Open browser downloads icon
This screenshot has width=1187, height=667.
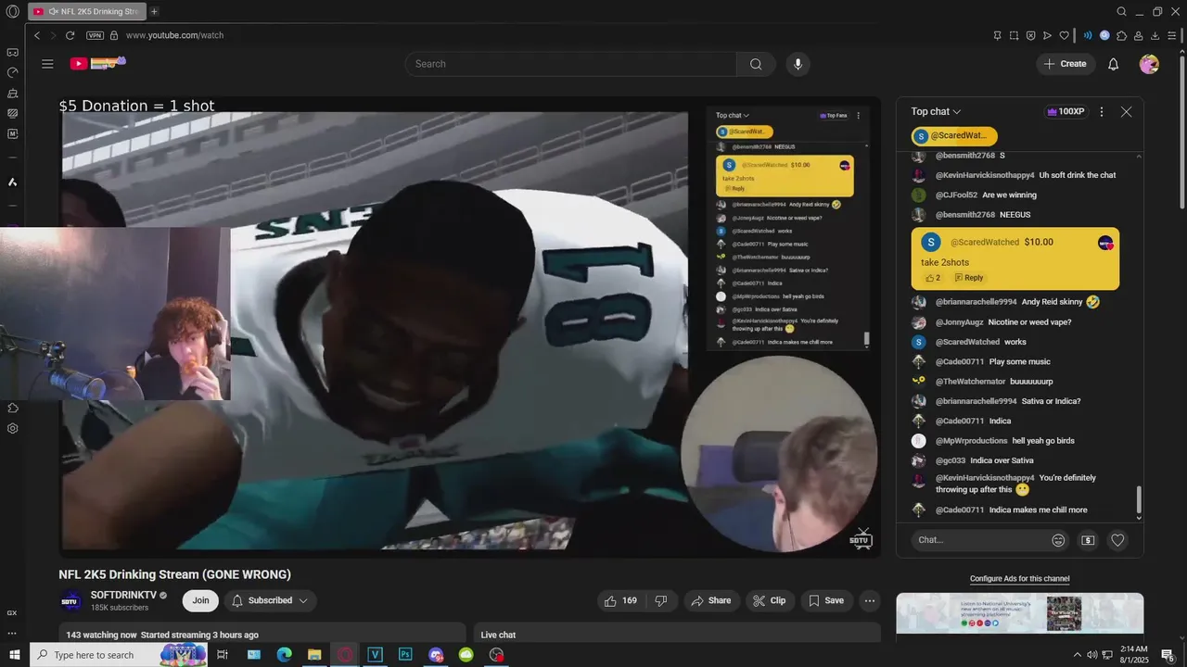tap(1155, 35)
